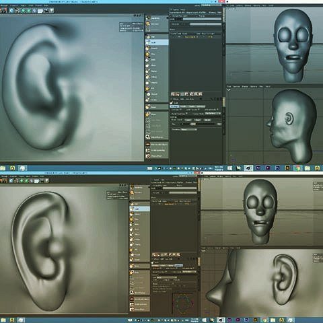Toggle the Backfaces checkbox in upper brush settings

pyautogui.click(x=186, y=114)
